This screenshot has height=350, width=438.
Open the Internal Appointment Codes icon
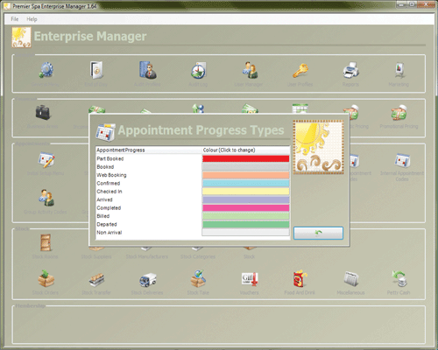402,160
